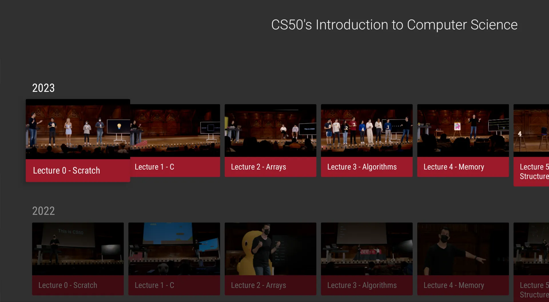This screenshot has width=549, height=302.
Task: Open 2022 Lecture 2 - Arrays duck thumbnail
Action: pyautogui.click(x=270, y=249)
